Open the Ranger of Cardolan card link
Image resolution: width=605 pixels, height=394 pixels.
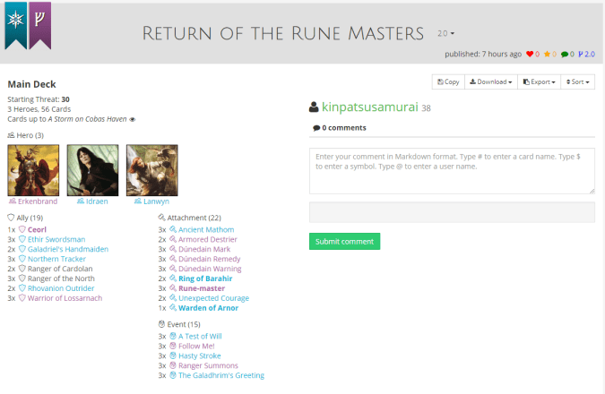[x=60, y=269]
